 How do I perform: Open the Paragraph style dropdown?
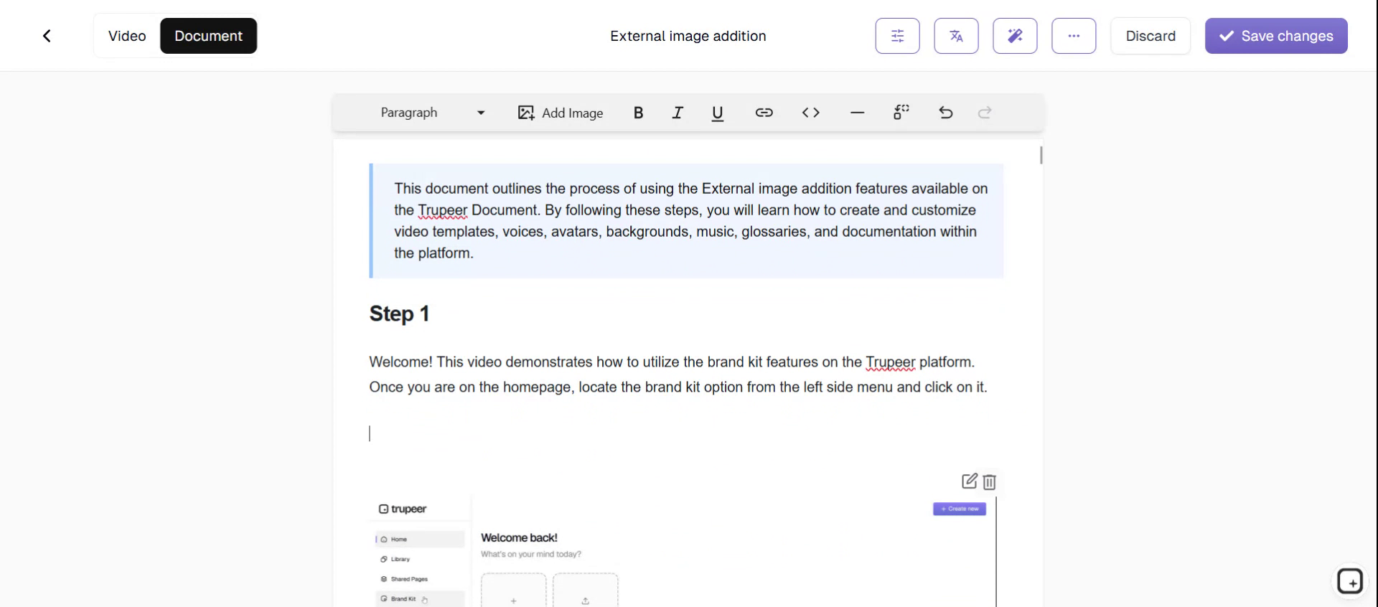tap(432, 113)
